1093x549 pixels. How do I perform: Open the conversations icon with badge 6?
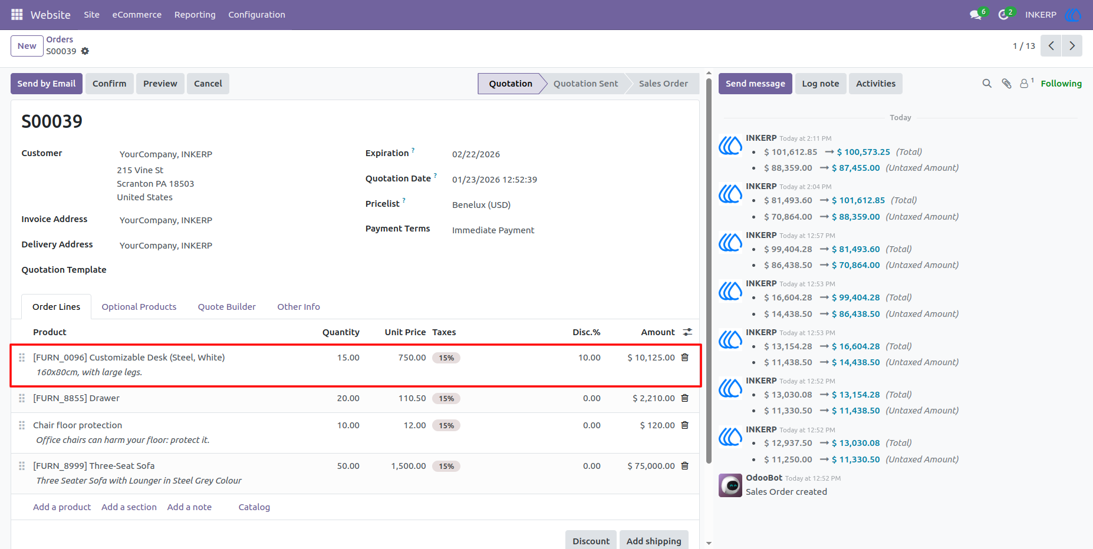coord(976,15)
